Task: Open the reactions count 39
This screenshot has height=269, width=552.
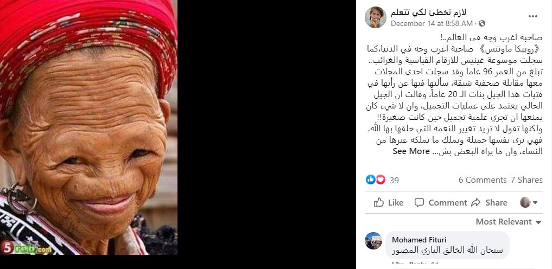Action: (x=394, y=181)
